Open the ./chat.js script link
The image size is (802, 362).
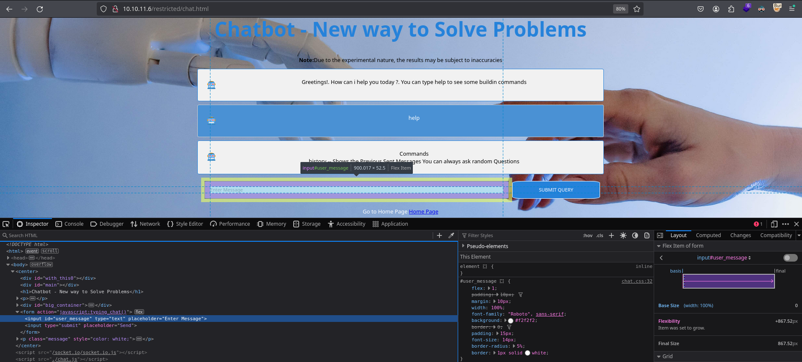pyautogui.click(x=64, y=359)
